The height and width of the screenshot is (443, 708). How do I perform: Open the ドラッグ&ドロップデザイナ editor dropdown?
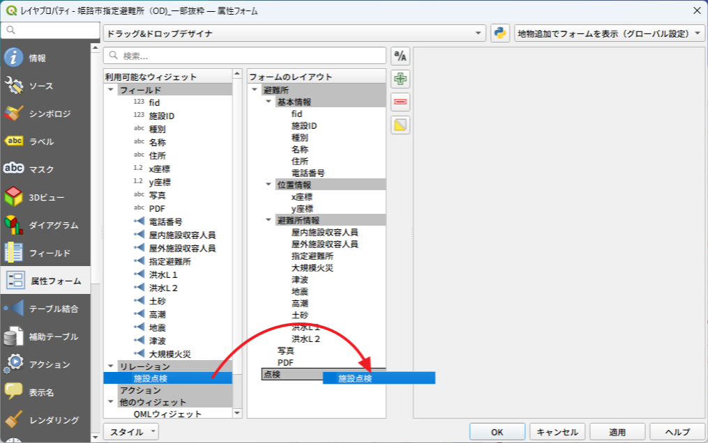(294, 33)
